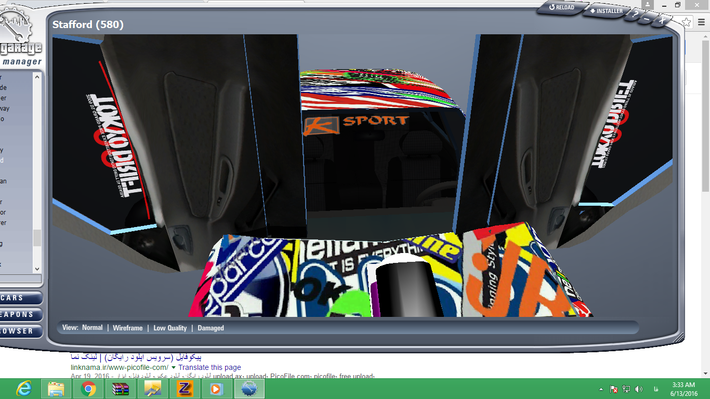Switch to Wireframe view
Viewport: 710px width, 399px height.
click(128, 328)
